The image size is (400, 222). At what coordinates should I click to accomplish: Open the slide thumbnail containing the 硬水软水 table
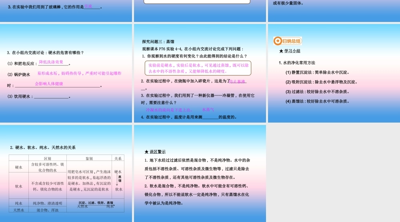66,173
